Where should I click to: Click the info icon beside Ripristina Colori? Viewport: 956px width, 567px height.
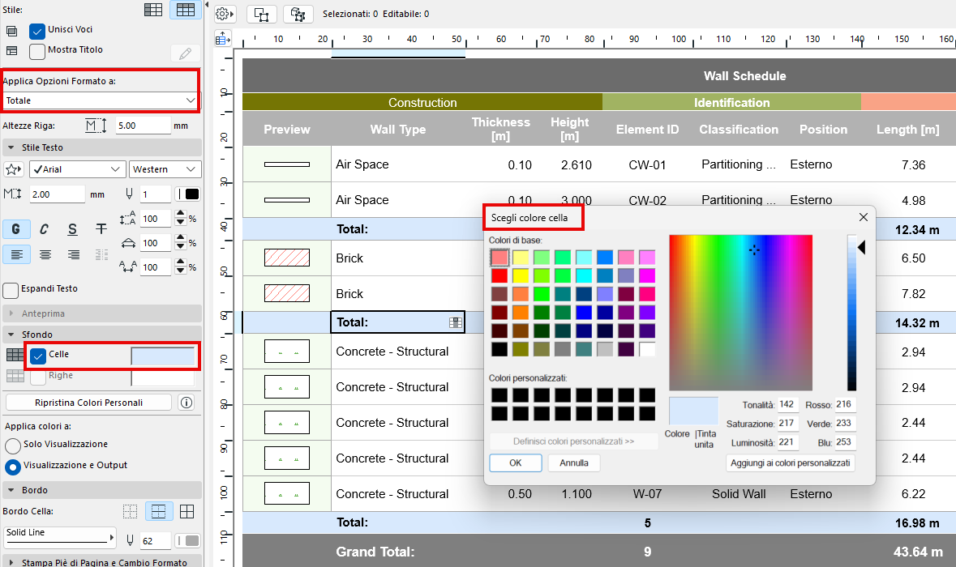pyautogui.click(x=186, y=403)
